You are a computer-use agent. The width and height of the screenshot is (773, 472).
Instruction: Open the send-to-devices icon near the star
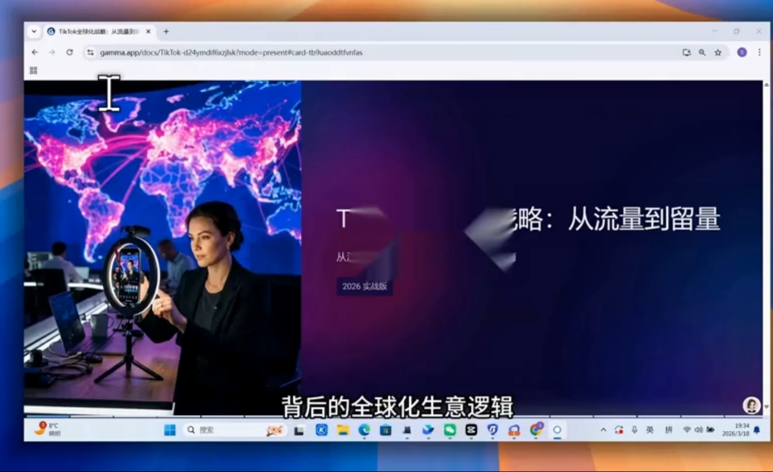point(686,52)
